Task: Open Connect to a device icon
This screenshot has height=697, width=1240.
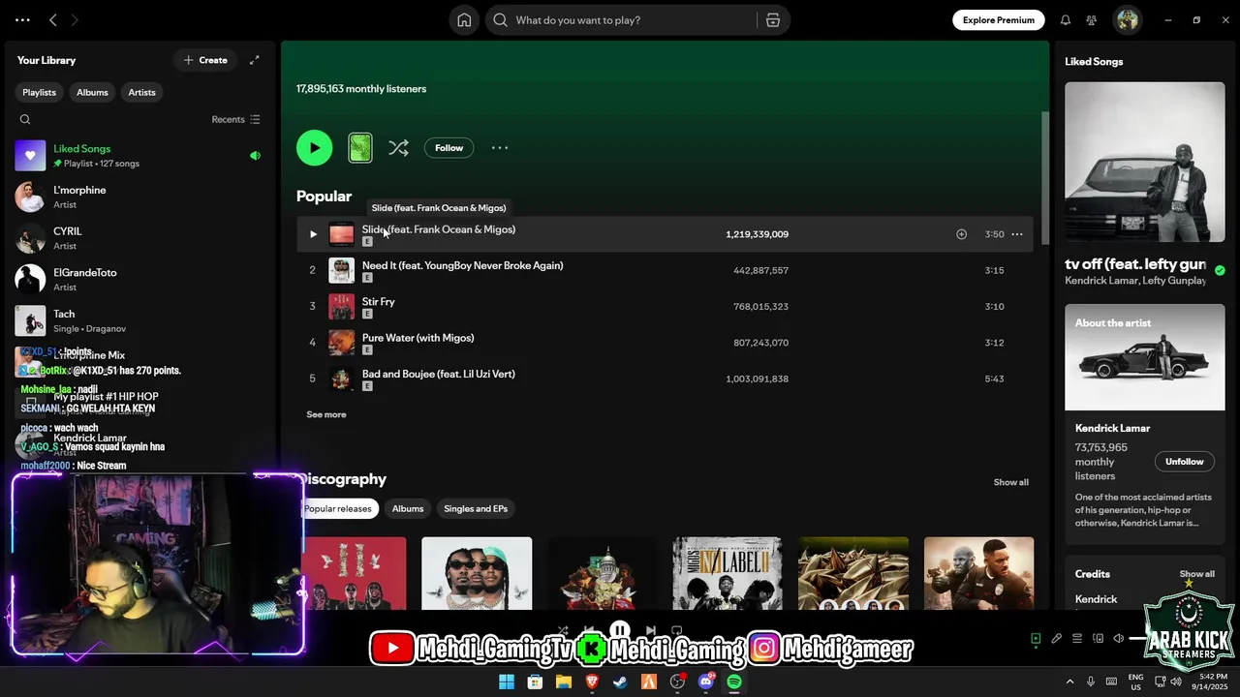Action: point(1098,639)
